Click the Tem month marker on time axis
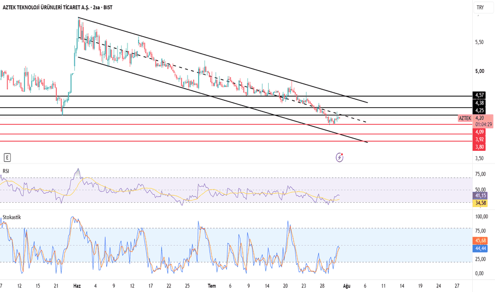 point(212,286)
